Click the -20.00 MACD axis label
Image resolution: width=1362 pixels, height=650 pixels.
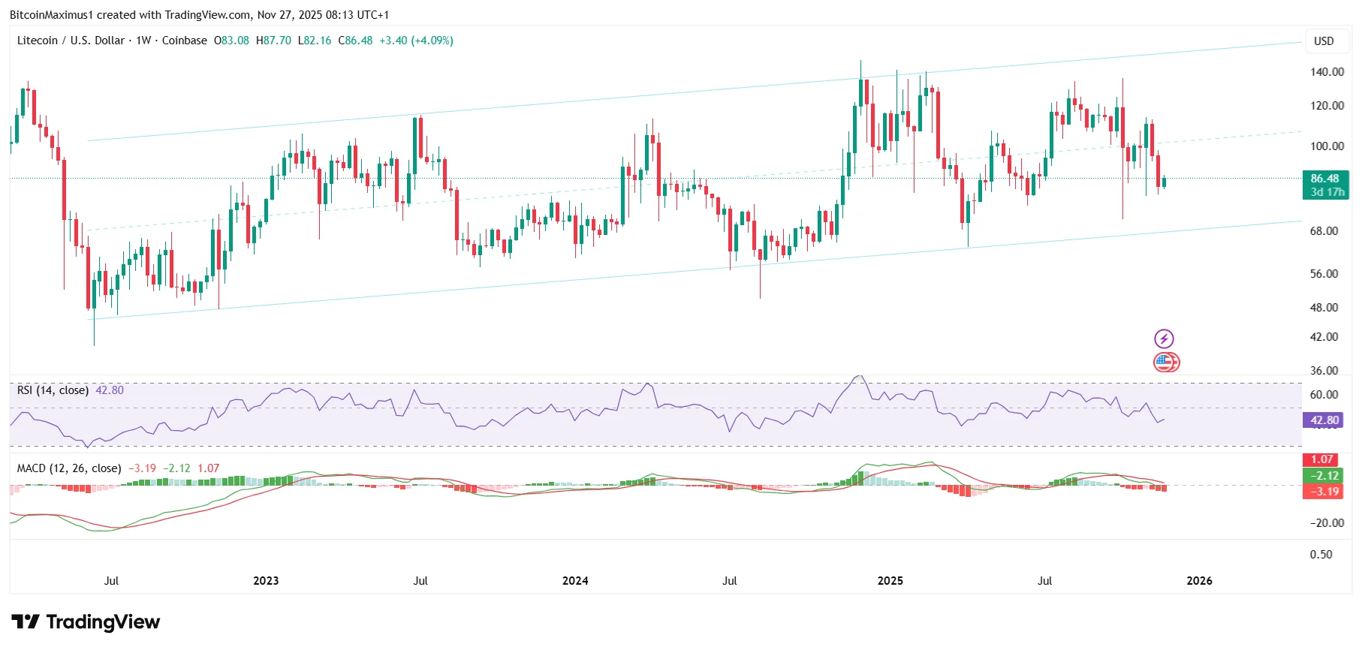[1325, 523]
